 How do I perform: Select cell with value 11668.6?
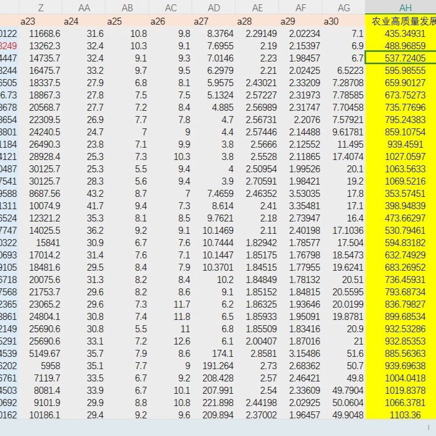(41, 34)
